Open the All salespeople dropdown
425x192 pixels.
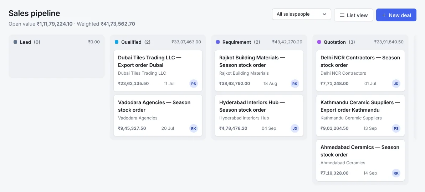(x=301, y=14)
